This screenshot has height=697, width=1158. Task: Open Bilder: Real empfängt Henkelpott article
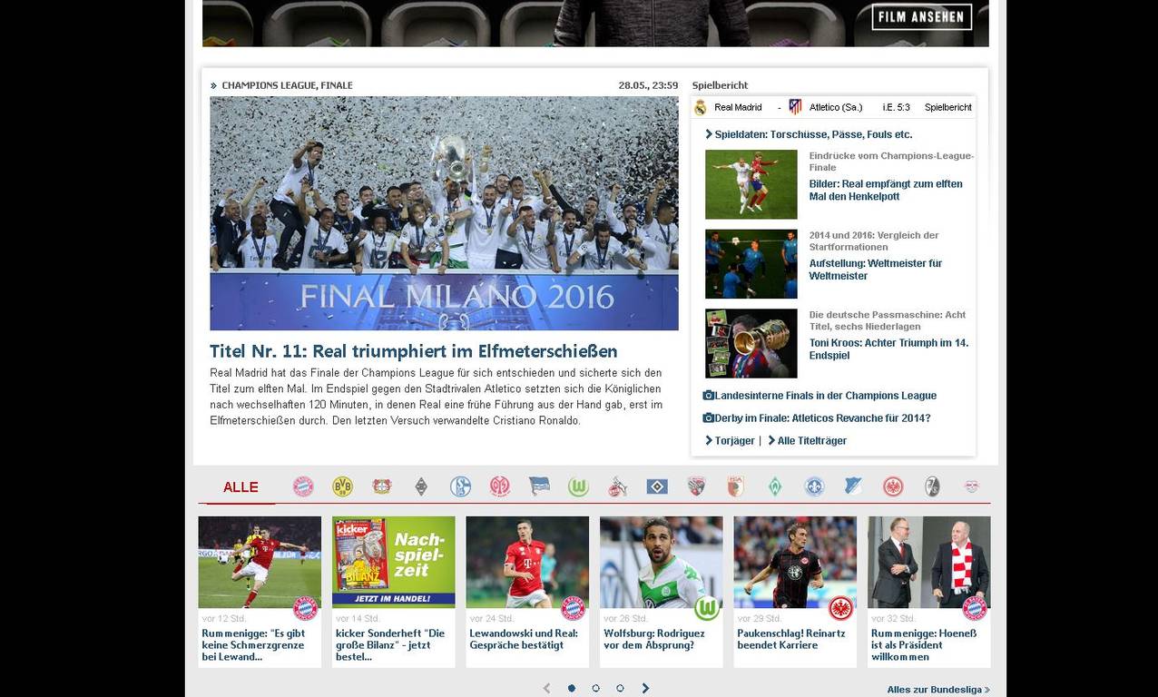(x=886, y=190)
